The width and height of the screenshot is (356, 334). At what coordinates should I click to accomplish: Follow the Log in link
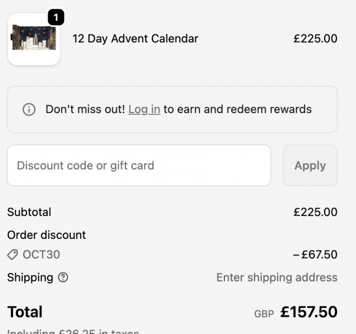point(144,109)
